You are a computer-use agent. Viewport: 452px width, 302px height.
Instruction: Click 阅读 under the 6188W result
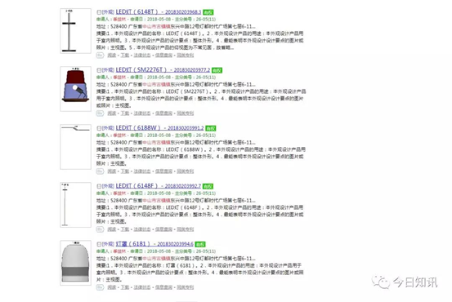[111, 171]
